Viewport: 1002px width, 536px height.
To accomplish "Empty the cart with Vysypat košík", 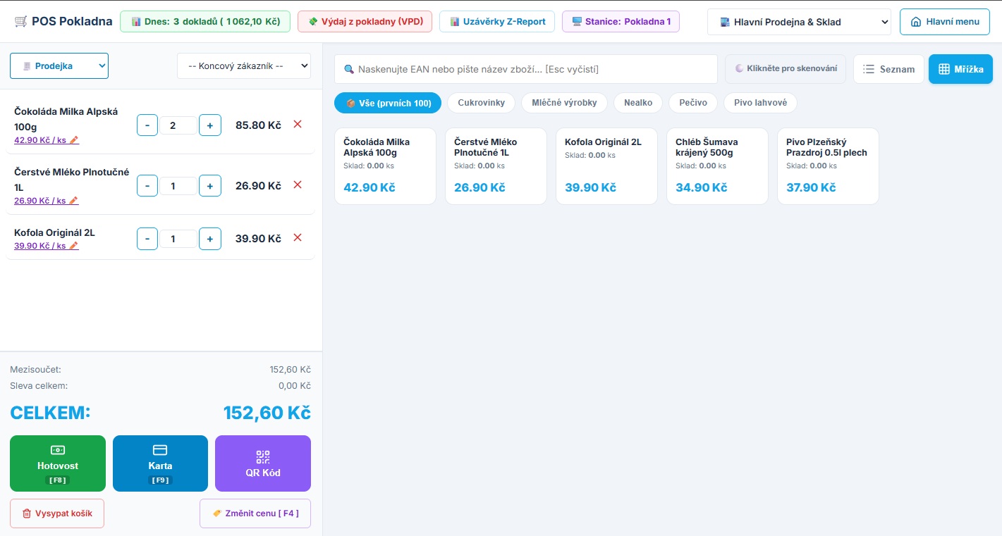I will (x=57, y=513).
